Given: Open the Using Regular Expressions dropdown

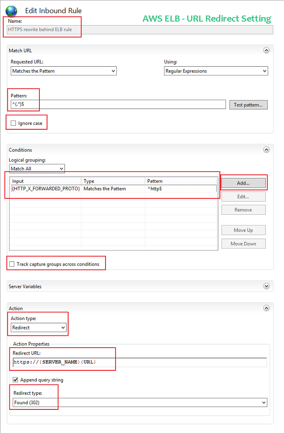Looking at the screenshot, I should click(216, 71).
